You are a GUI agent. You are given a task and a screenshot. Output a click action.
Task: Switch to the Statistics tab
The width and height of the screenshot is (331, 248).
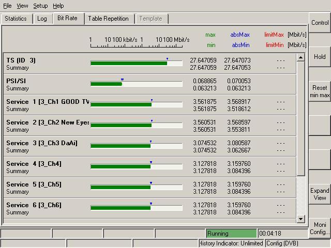tap(16, 19)
